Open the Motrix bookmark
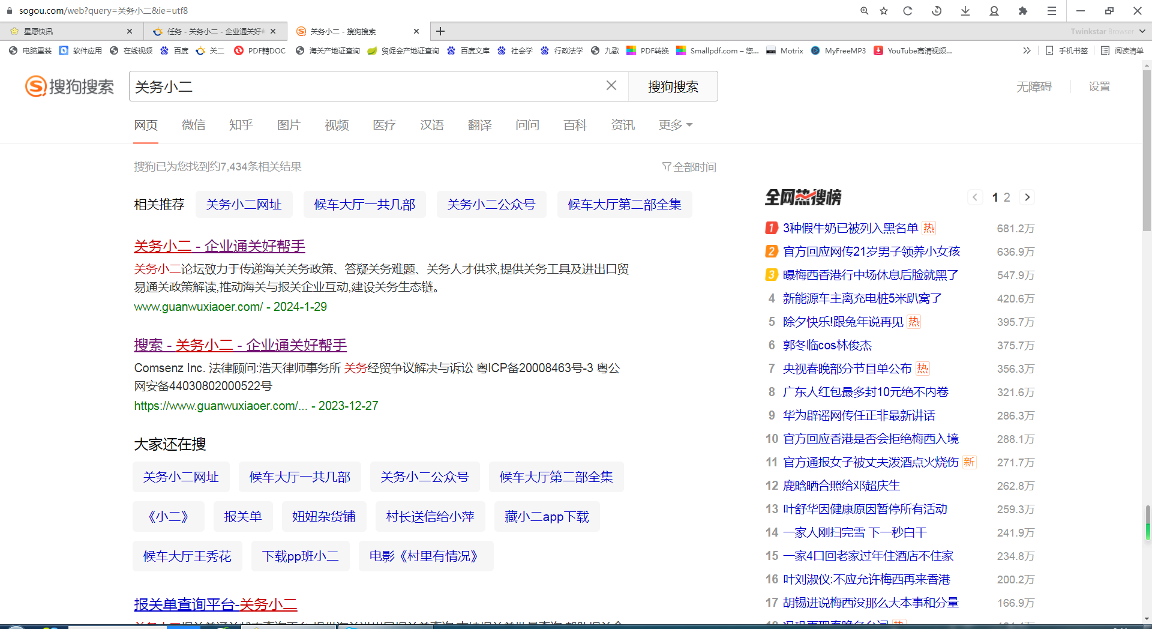 point(785,51)
